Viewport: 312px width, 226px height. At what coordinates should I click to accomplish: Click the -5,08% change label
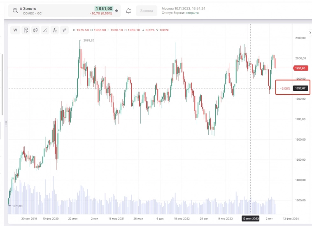(x=285, y=88)
